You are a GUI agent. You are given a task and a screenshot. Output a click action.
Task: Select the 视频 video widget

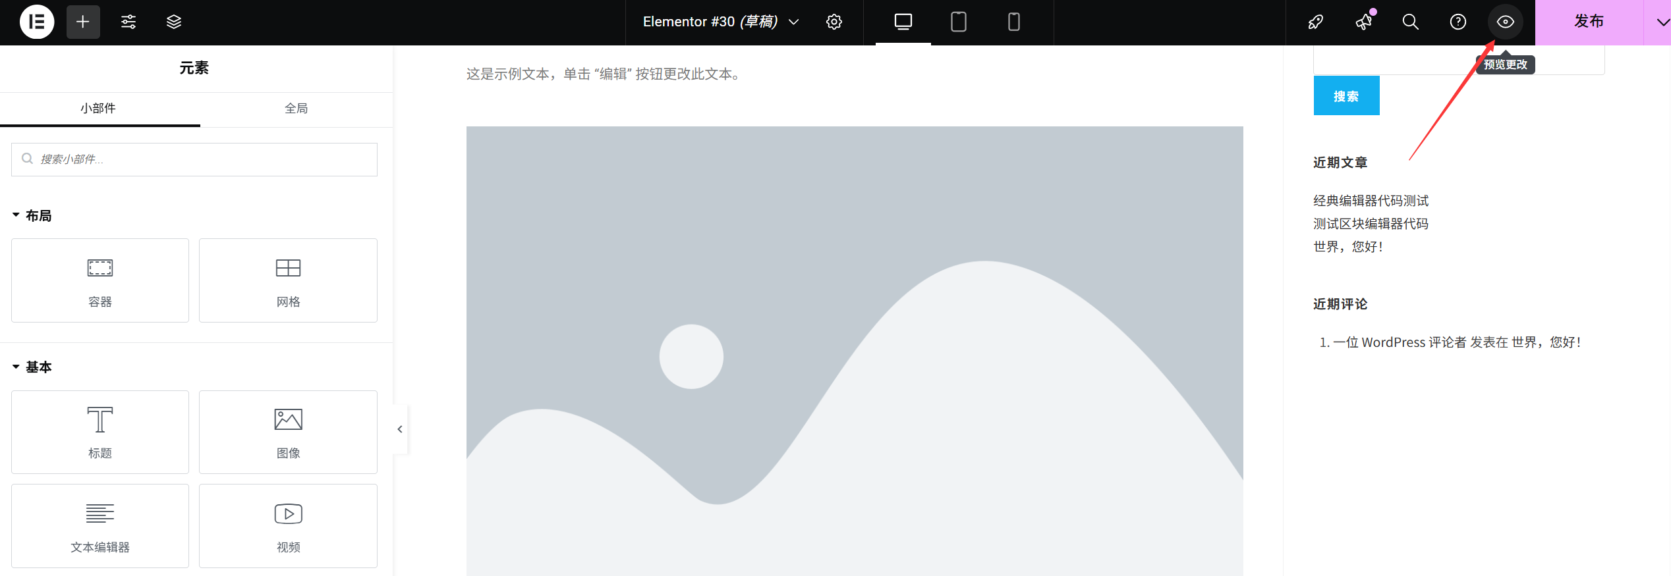(288, 526)
